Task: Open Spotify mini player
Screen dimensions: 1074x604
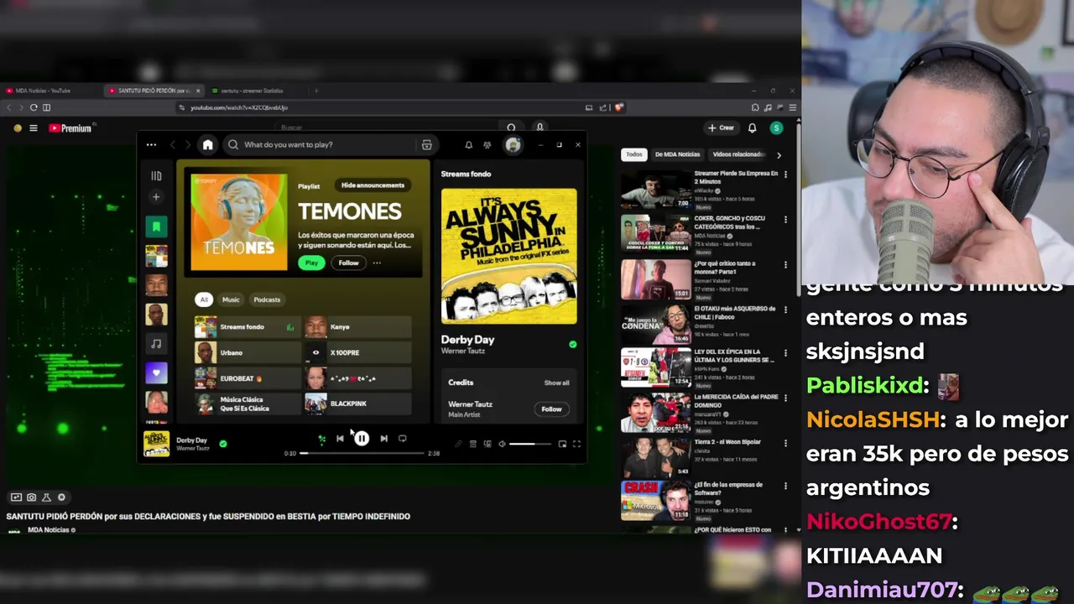Action: pyautogui.click(x=562, y=444)
